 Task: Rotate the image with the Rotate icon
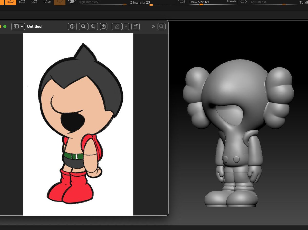pyautogui.click(x=136, y=26)
